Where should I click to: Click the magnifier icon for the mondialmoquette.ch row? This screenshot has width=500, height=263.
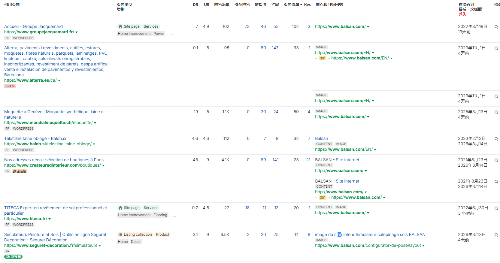(496, 112)
